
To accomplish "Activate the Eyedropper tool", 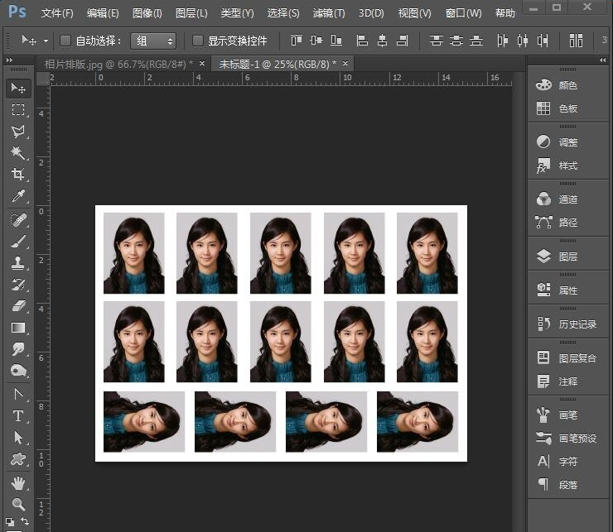I will point(18,196).
